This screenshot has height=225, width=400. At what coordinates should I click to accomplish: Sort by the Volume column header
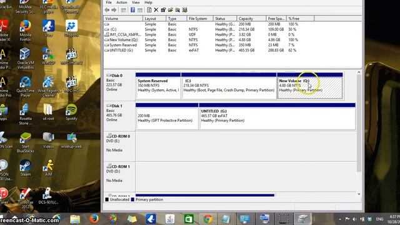tap(123, 19)
